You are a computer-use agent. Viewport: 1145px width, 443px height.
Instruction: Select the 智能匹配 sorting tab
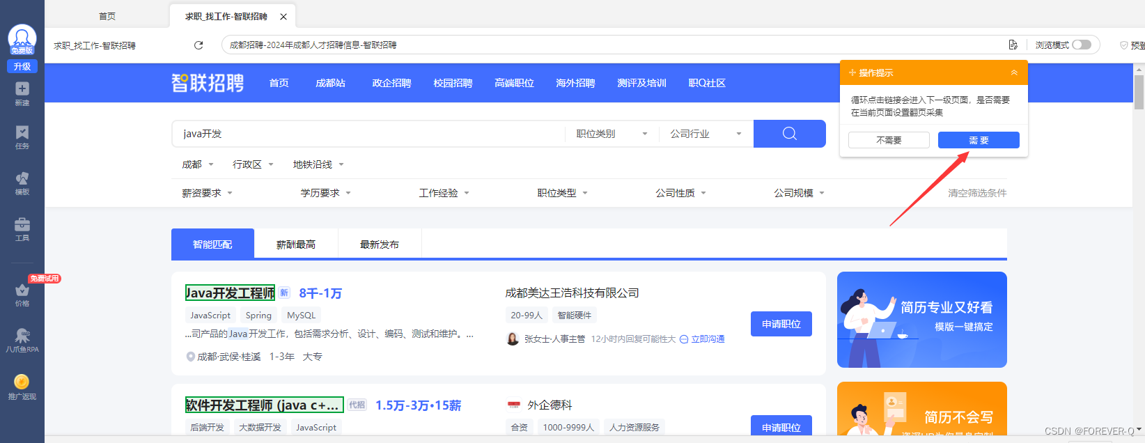click(212, 244)
